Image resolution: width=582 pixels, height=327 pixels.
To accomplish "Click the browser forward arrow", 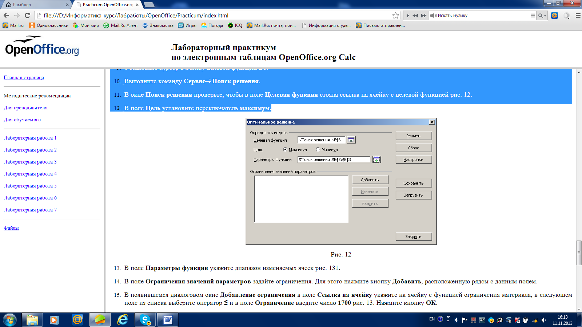I will pyautogui.click(x=17, y=15).
